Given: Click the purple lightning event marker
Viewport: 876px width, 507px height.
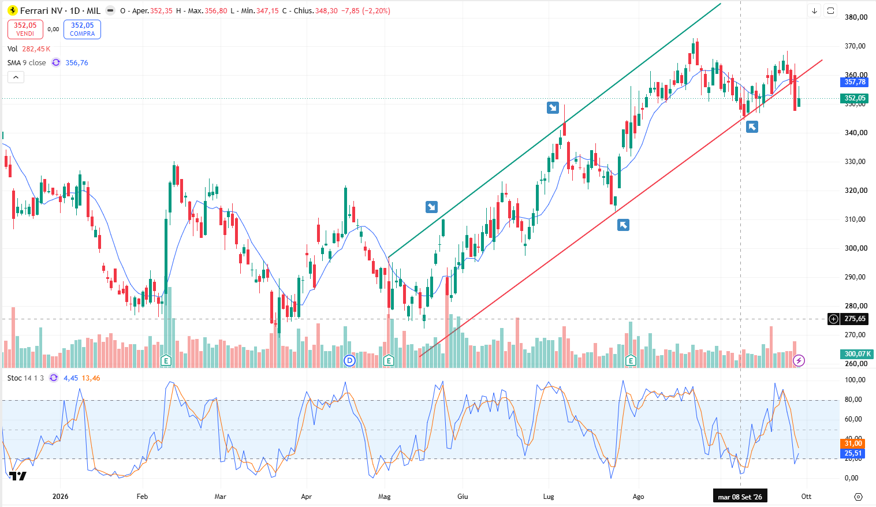Looking at the screenshot, I should tap(799, 361).
